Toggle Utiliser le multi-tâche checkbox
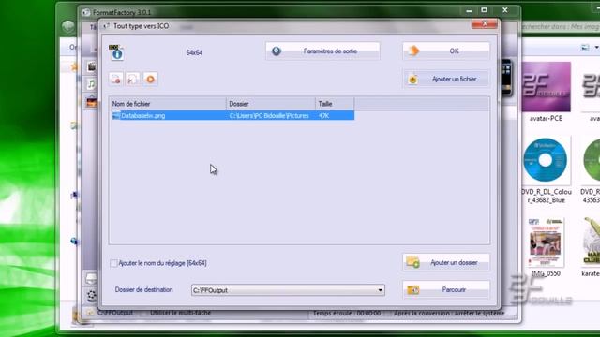Image resolution: width=600 pixels, height=337 pixels. tap(143, 313)
